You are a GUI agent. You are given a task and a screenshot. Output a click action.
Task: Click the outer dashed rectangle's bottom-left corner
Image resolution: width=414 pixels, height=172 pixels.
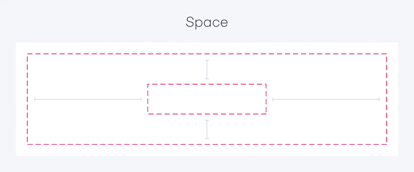[28, 144]
